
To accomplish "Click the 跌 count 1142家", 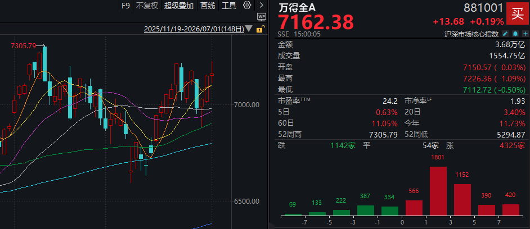I will (x=343, y=146).
